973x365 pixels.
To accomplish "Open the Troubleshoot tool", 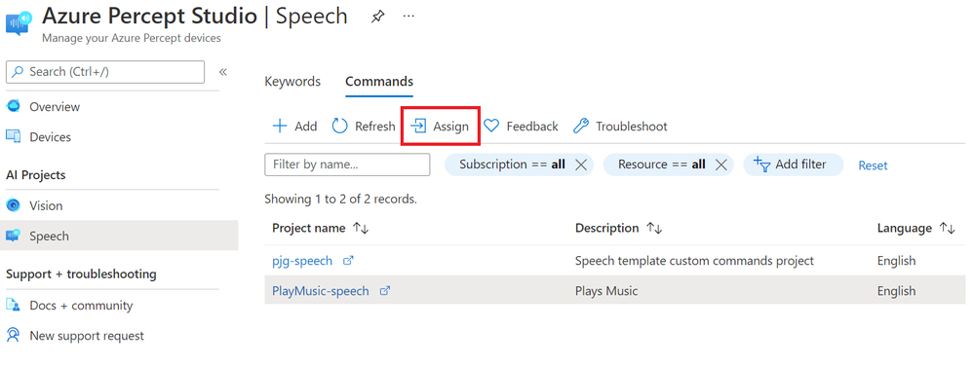I will (x=620, y=127).
